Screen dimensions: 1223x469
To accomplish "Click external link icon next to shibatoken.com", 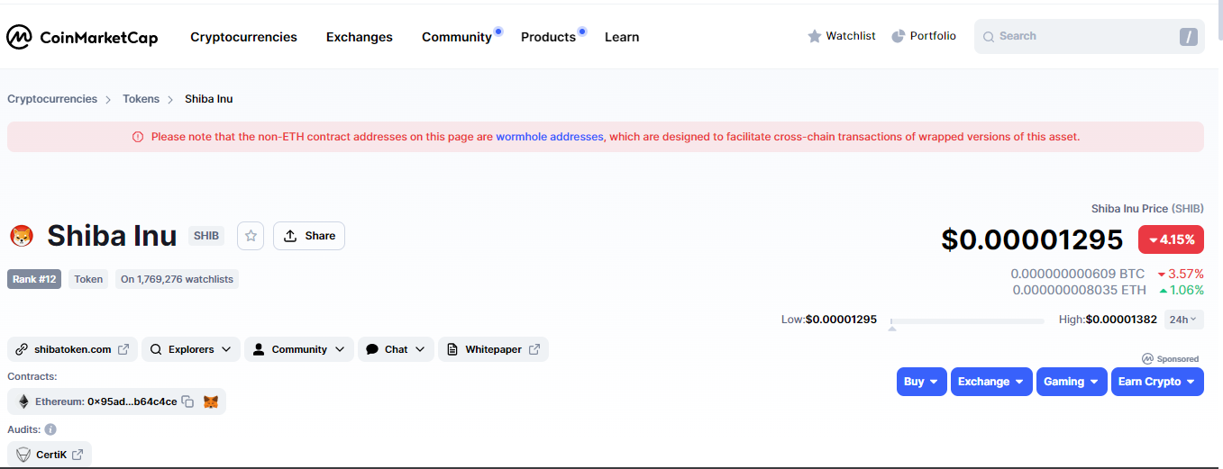I will point(123,349).
